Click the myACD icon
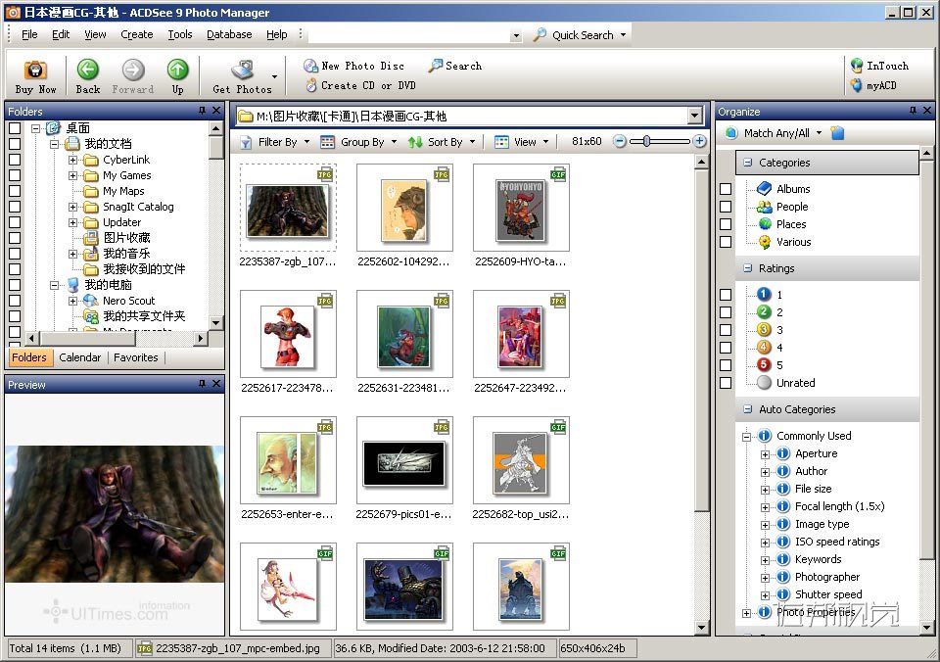Screen dimensions: 940x662 857,85
